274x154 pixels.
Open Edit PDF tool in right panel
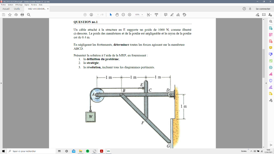coord(271,34)
